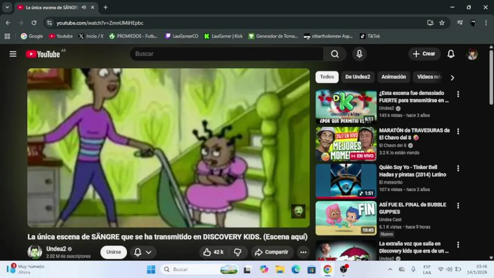Click the install/cast icon in the address bar
494x278 pixels.
[x=430, y=23]
